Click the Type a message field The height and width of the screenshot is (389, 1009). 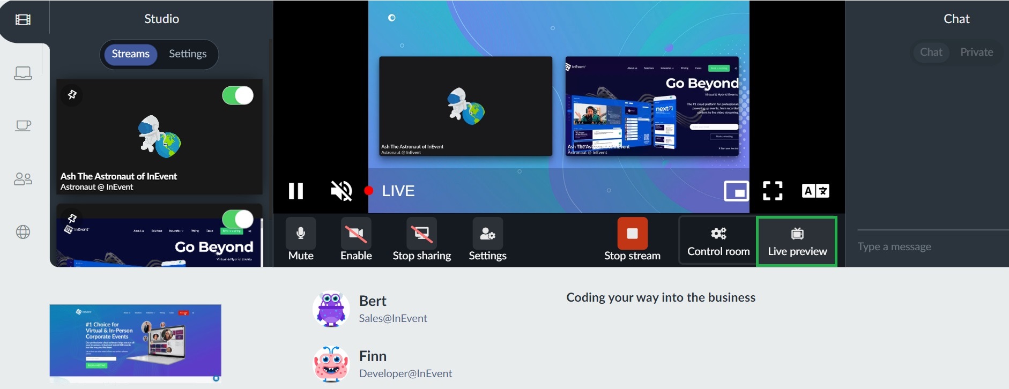click(933, 246)
